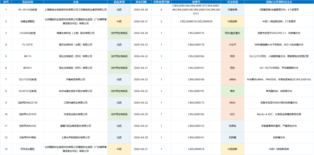The width and height of the screenshot is (314, 155).
Task: Click company cell 江西科睿药业有限公司
Action: pos(76,102)
